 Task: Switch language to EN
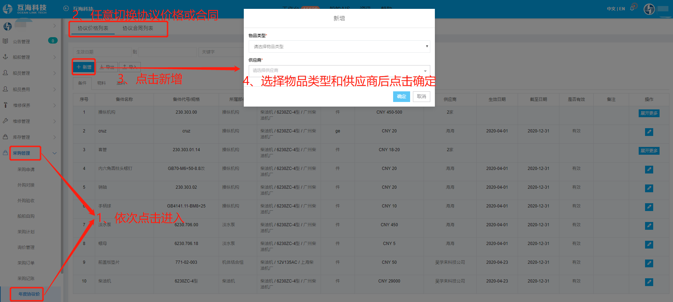pos(622,8)
